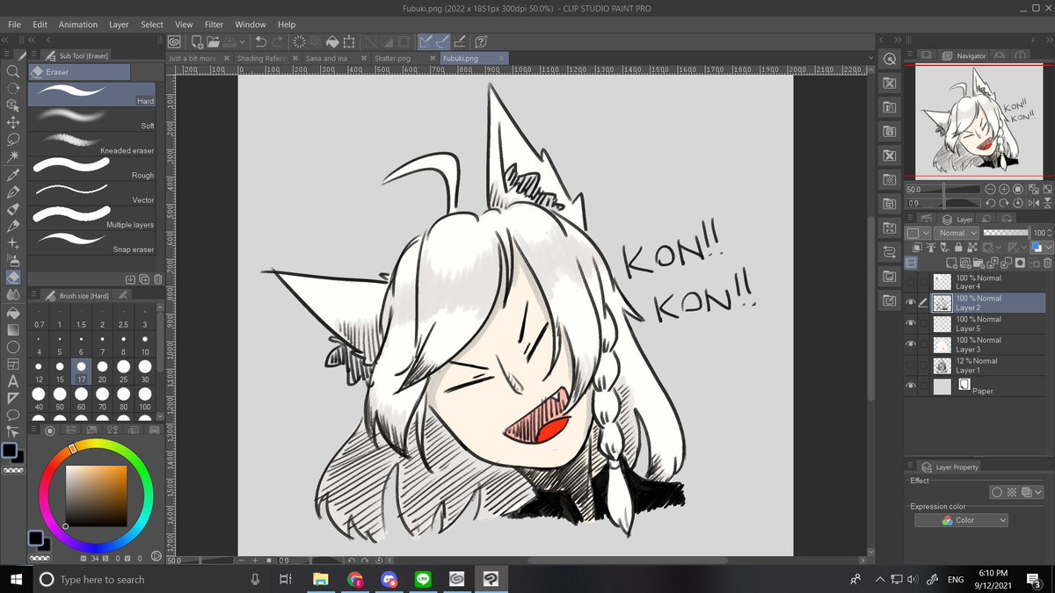Open Clip Studio Paint support help icon

481,41
